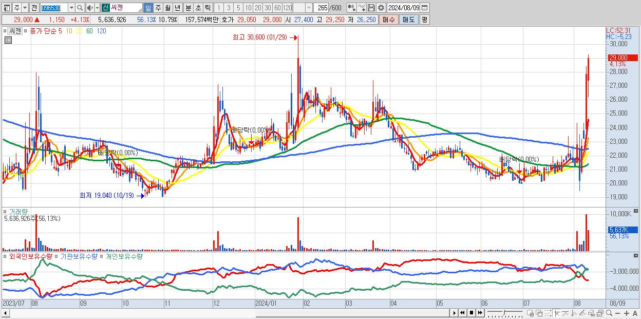Switch to 월 monthly chart period

(x=167, y=8)
